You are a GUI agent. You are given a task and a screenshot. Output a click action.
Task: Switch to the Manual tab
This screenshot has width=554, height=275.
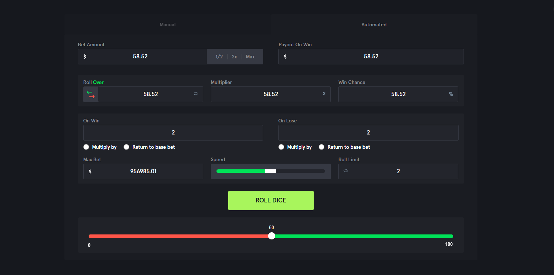(168, 25)
